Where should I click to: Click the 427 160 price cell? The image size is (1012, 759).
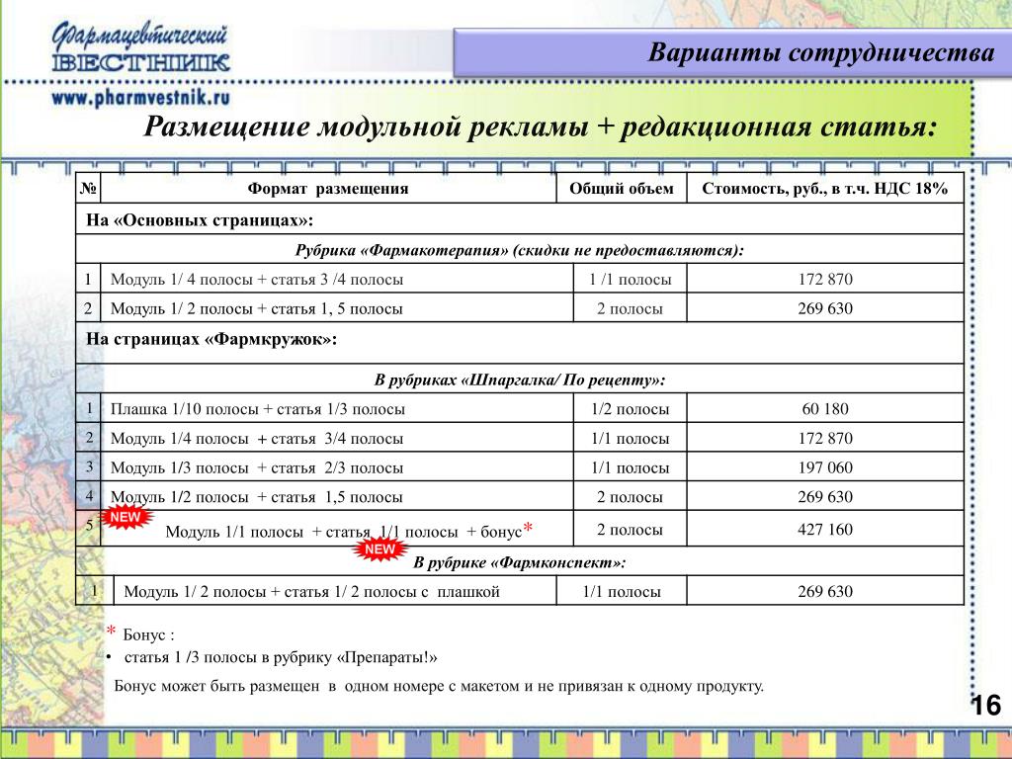point(825,530)
